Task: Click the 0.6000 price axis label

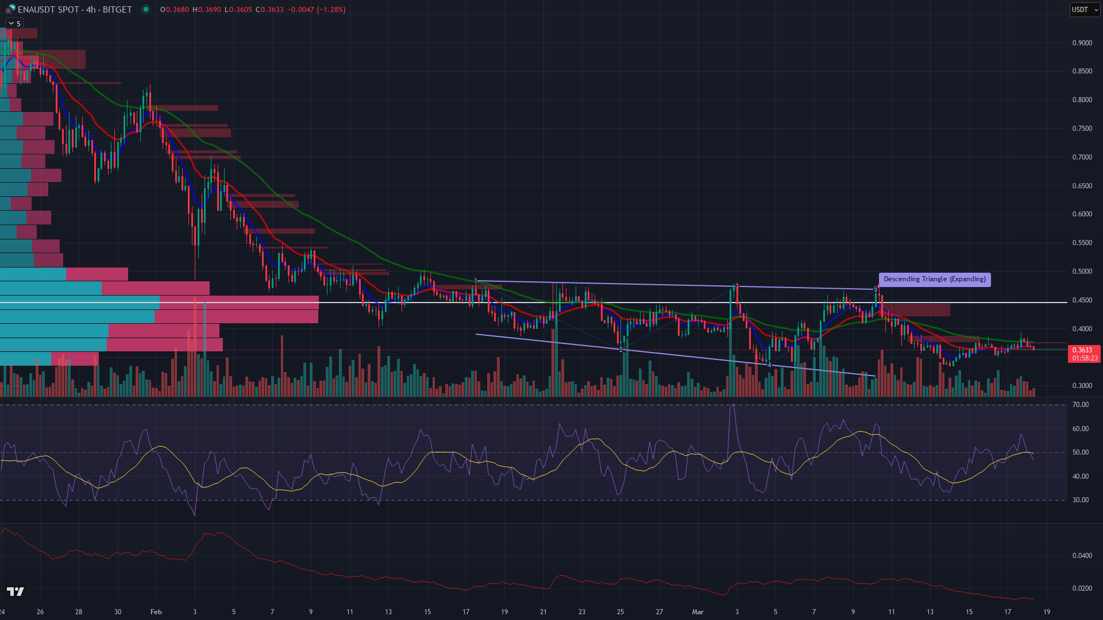Action: (1082, 214)
